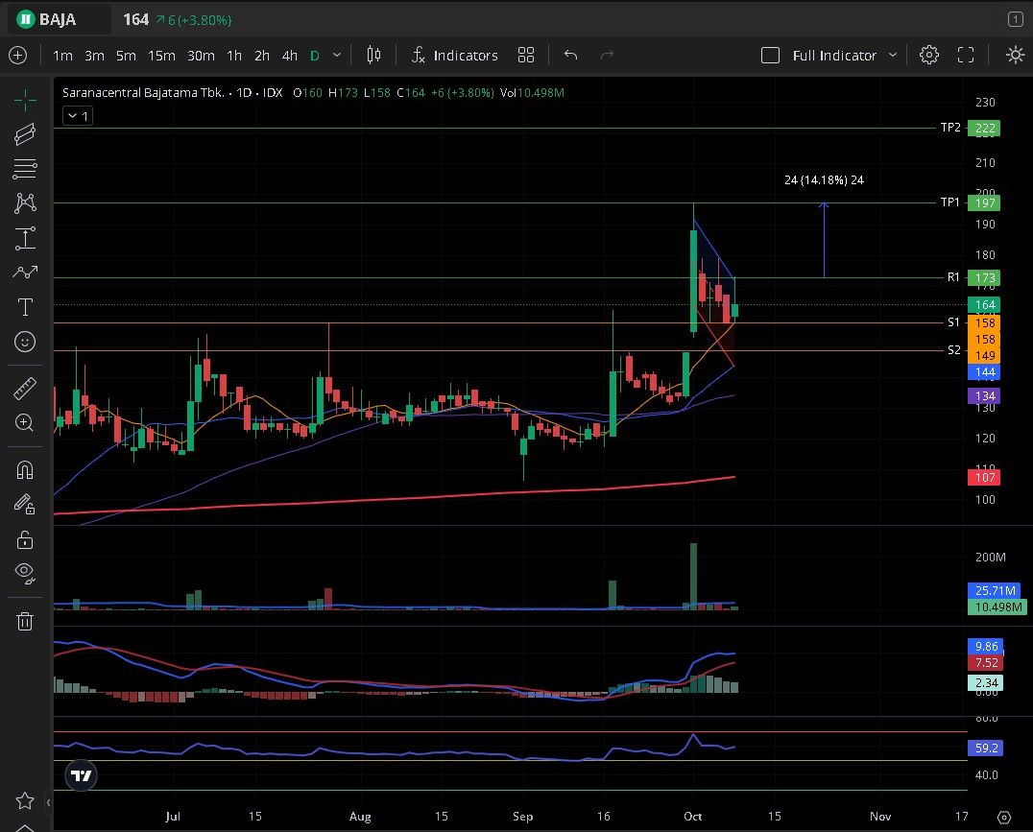Select the crosshair cursor tool
Viewport: 1033px width, 832px height.
(x=26, y=99)
